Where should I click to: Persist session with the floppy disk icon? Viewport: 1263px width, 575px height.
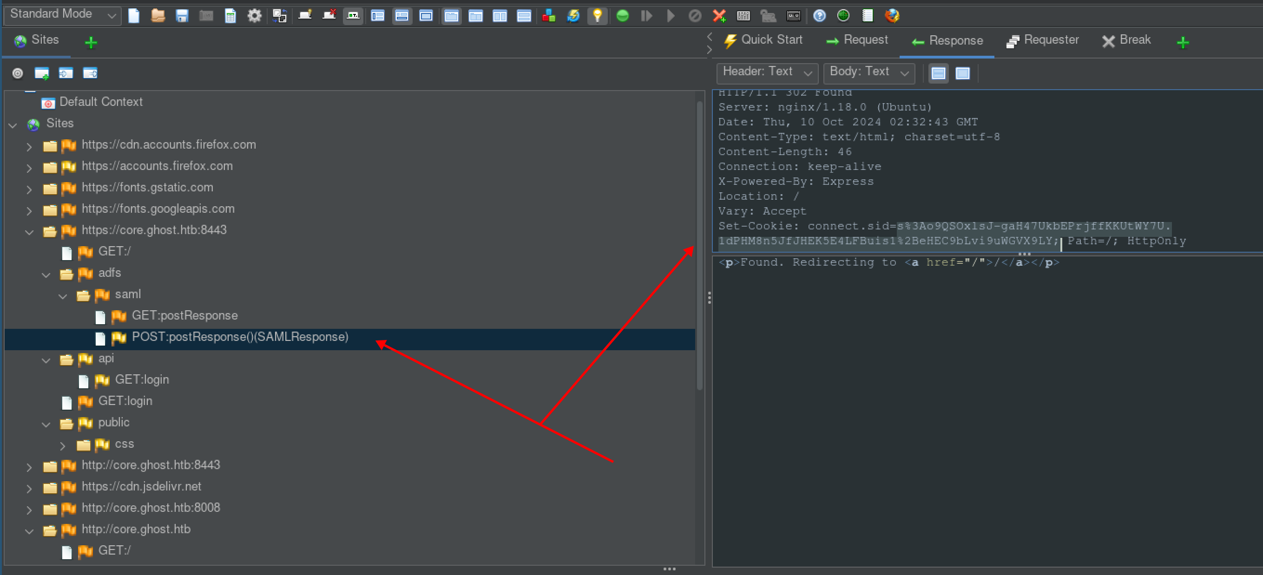coord(182,16)
